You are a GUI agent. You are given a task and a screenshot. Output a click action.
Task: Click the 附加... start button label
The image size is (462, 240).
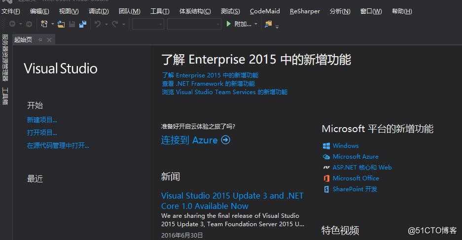[x=243, y=24]
